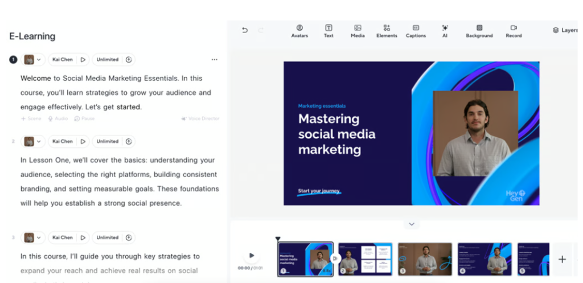This screenshot has width=583, height=283.
Task: Add a new scene with plus button
Action: click(562, 259)
